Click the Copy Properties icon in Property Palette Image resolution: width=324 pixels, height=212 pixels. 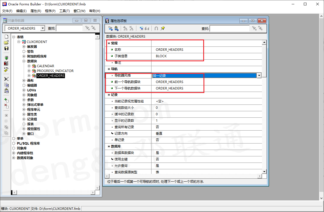pos(110,28)
